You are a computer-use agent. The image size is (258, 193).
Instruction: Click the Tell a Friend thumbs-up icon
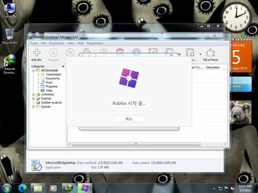pyautogui.click(x=211, y=52)
